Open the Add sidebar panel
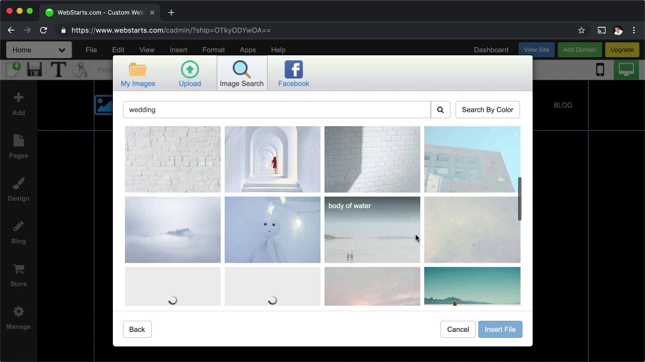645x362 pixels. (19, 104)
